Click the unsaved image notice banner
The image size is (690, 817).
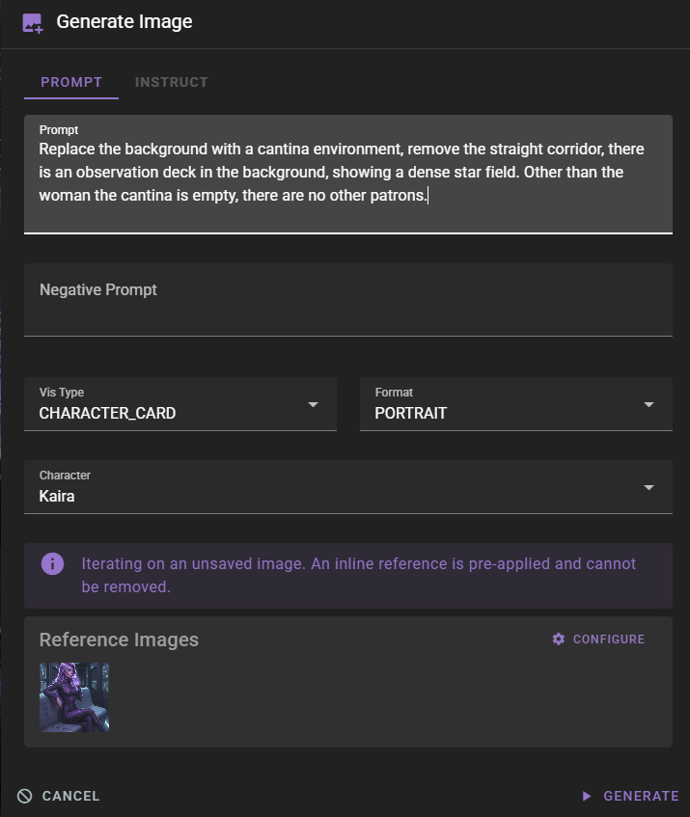point(347,574)
